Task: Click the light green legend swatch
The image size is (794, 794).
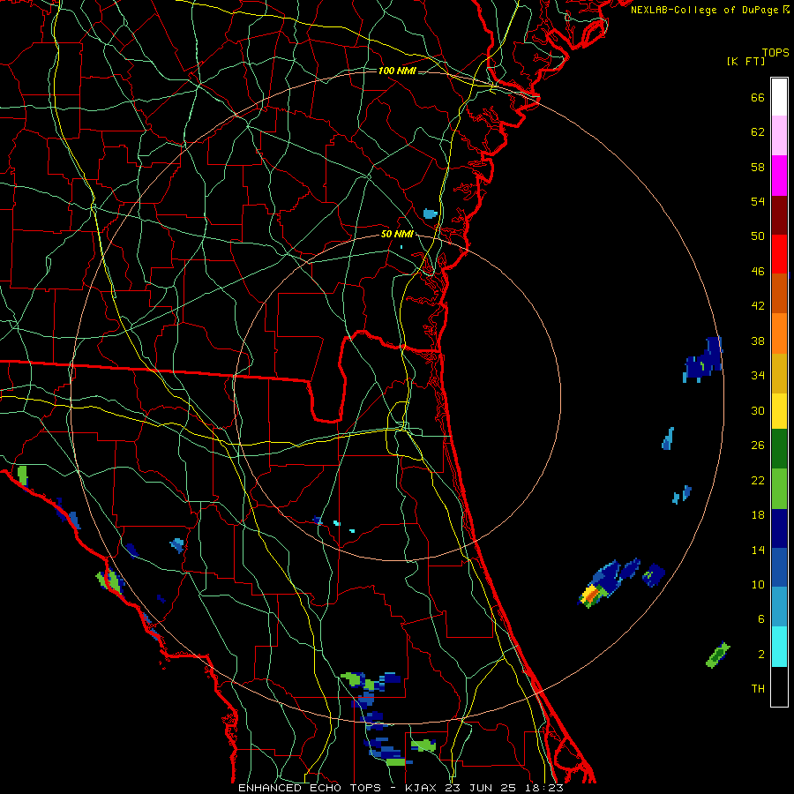Action: [779, 489]
